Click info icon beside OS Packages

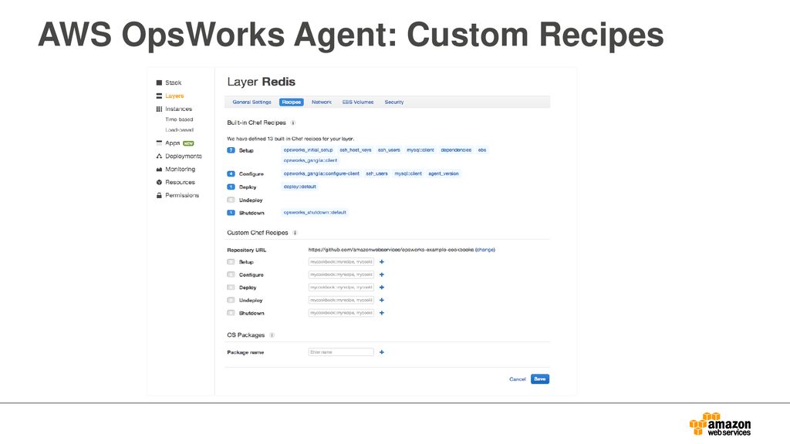click(272, 335)
